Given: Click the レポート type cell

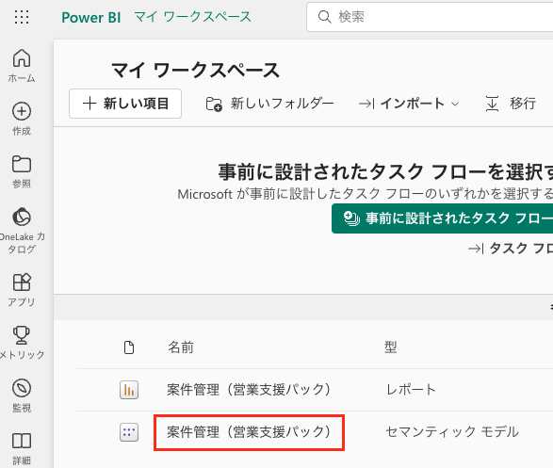Looking at the screenshot, I should pos(411,390).
